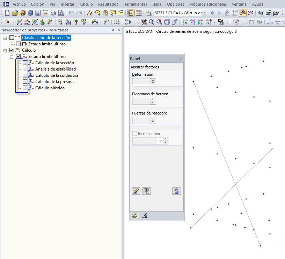Insert new nodal support icon

click(42, 22)
